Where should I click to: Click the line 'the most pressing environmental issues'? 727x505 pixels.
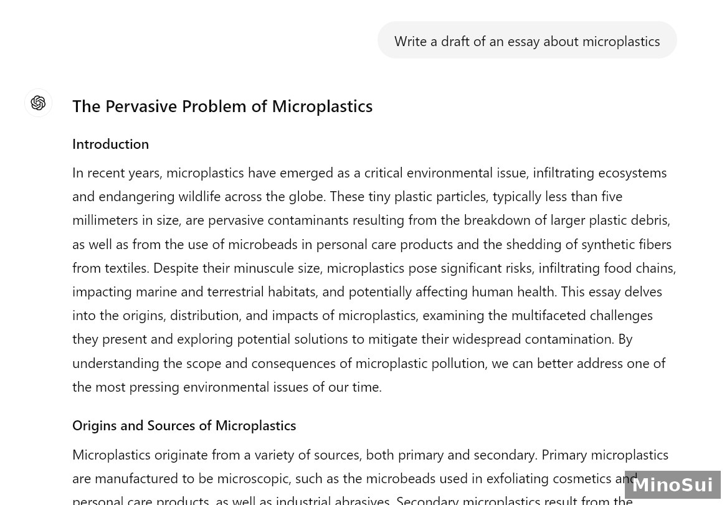coord(227,387)
